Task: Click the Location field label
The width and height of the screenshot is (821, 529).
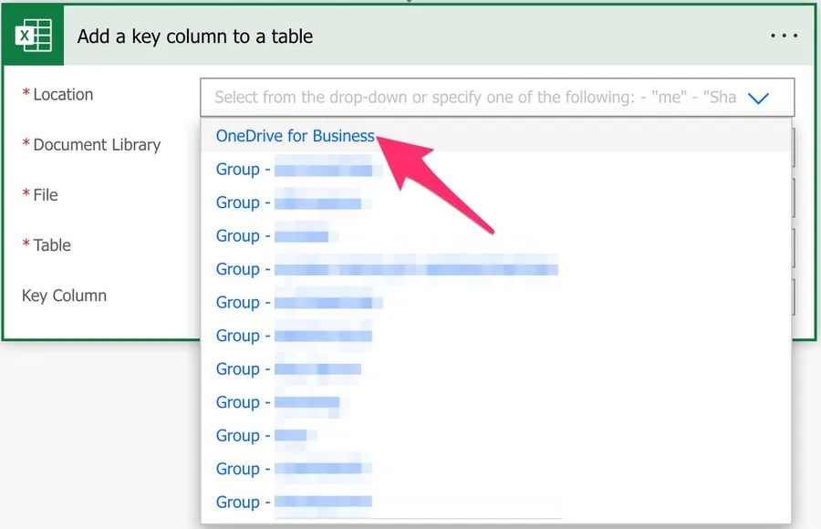Action: pyautogui.click(x=63, y=95)
